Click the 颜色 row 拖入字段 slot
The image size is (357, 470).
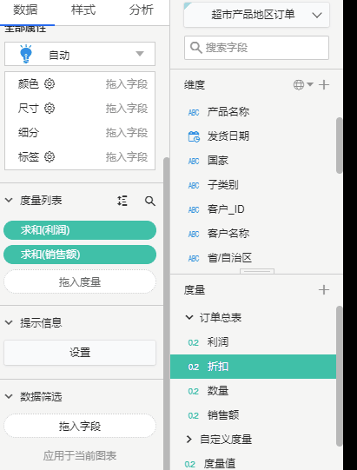(127, 84)
